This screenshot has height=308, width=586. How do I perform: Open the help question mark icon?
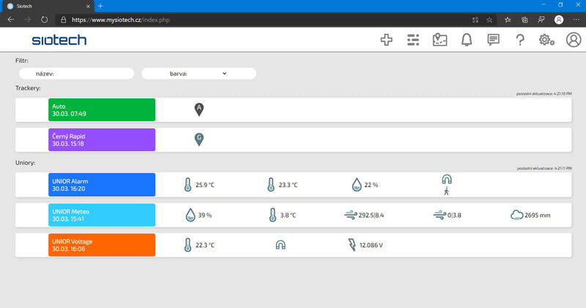tap(520, 40)
